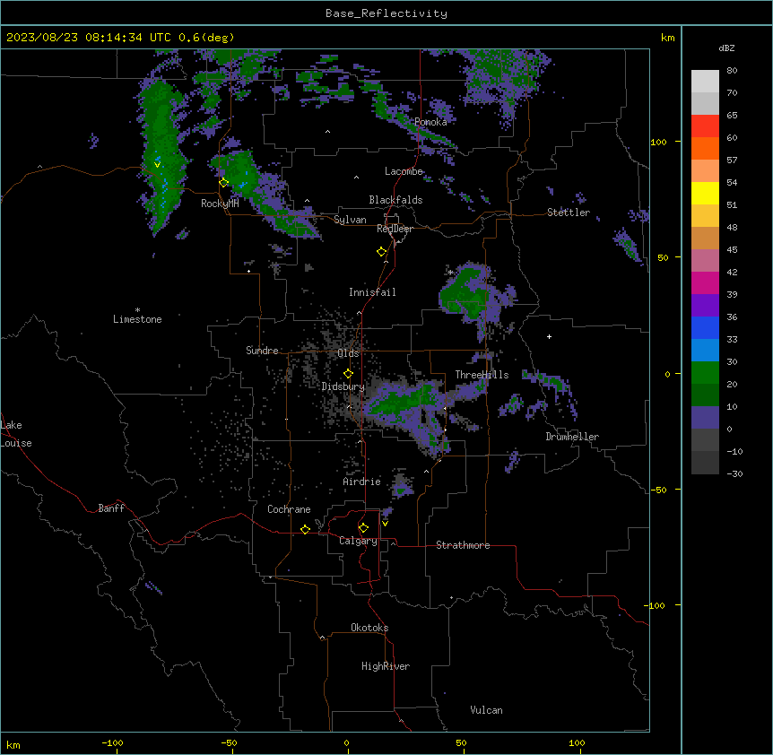This screenshot has width=773, height=755.
Task: Click the Stettler label
Action: [569, 213]
